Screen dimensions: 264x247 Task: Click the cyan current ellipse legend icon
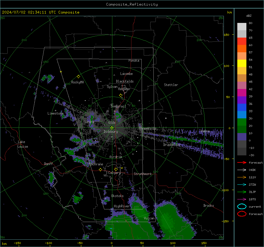click(242, 206)
